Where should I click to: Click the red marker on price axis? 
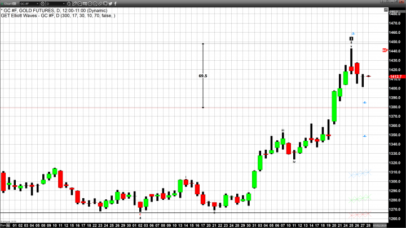click(385, 51)
